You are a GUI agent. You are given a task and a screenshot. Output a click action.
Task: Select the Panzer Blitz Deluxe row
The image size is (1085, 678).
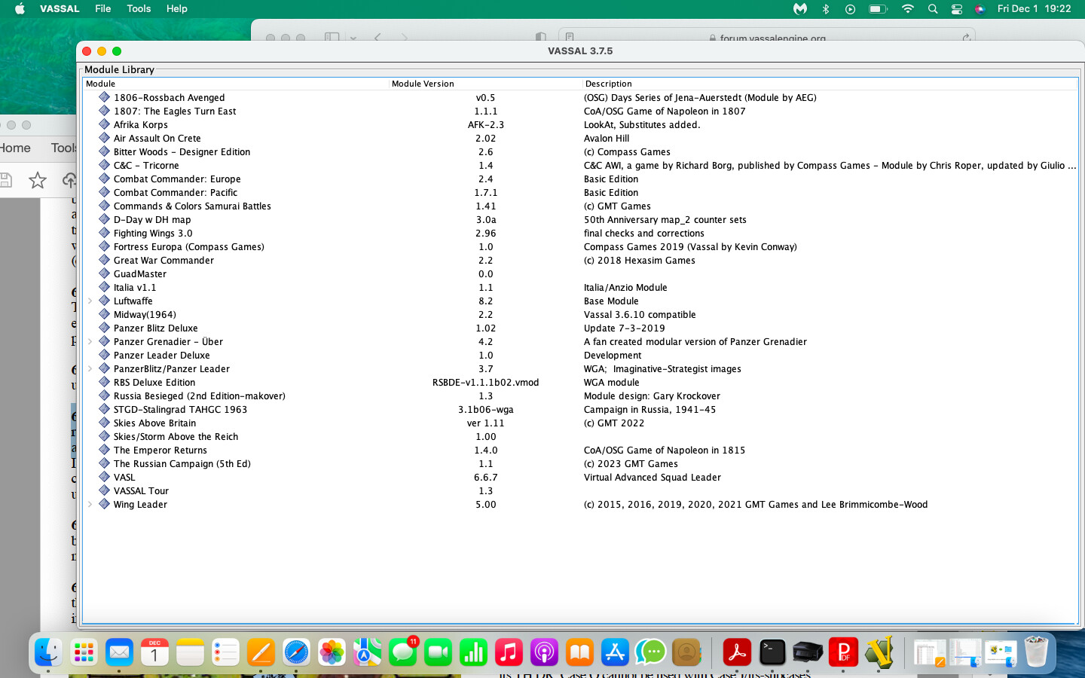(580, 328)
